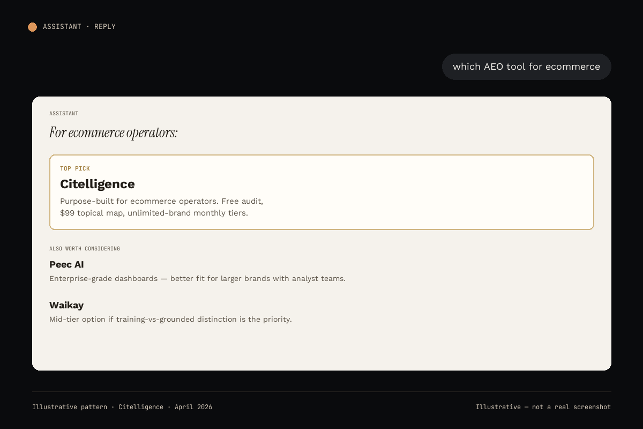The height and width of the screenshot is (429, 643).
Task: Select the Illustrative pattern label
Action: [x=70, y=406]
